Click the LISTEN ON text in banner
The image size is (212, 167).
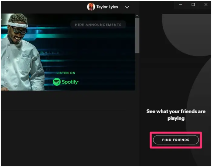pyautogui.click(x=66, y=73)
